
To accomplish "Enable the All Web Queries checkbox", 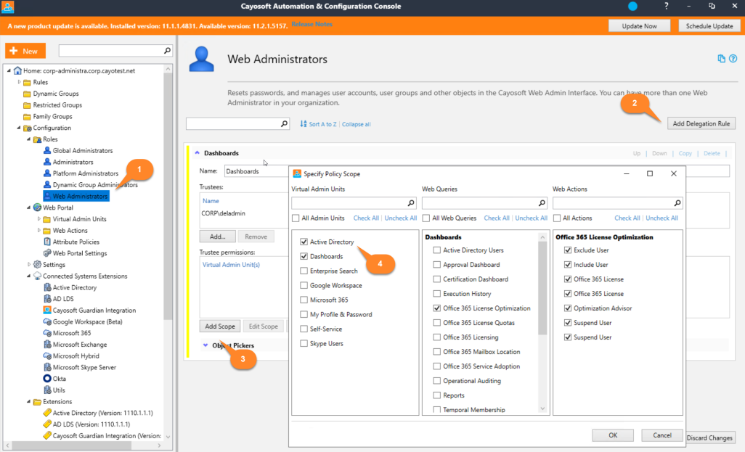I will point(426,218).
